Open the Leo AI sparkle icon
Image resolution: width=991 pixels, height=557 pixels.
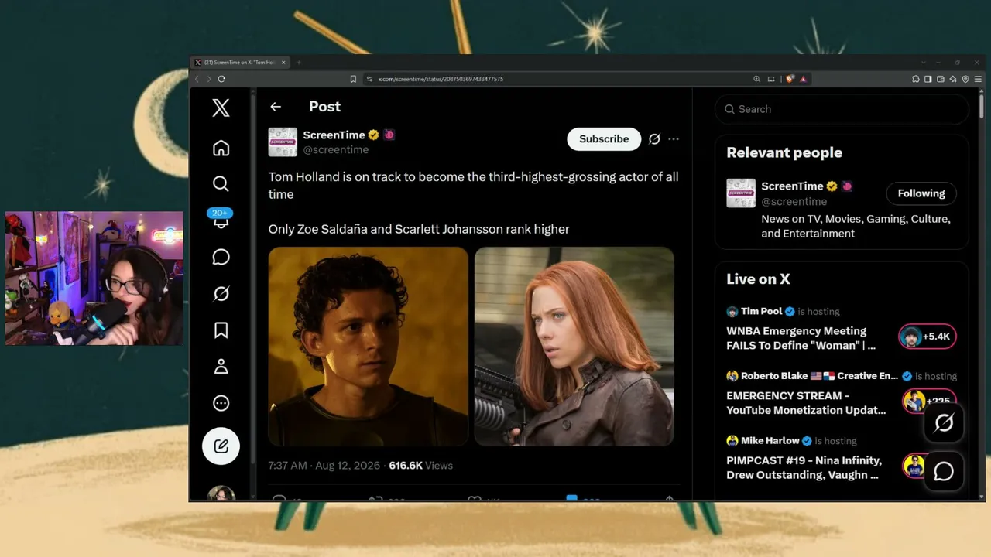pyautogui.click(x=953, y=79)
